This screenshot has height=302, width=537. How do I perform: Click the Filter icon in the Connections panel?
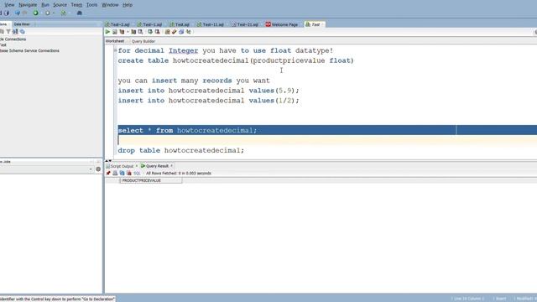pyautogui.click(x=8, y=32)
